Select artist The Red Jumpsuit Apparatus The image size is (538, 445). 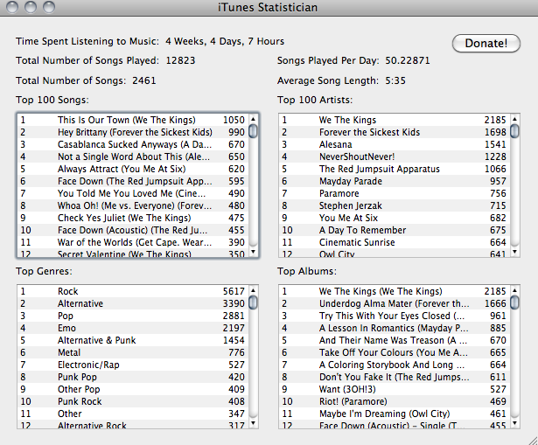coord(395,169)
